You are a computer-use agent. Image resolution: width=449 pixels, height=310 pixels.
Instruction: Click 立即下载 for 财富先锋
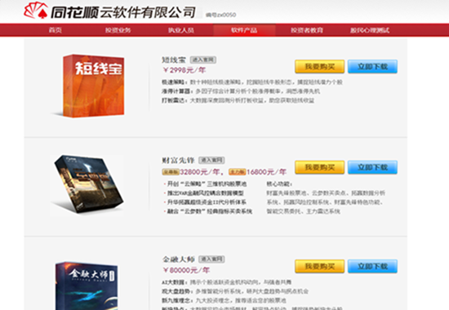pos(372,167)
